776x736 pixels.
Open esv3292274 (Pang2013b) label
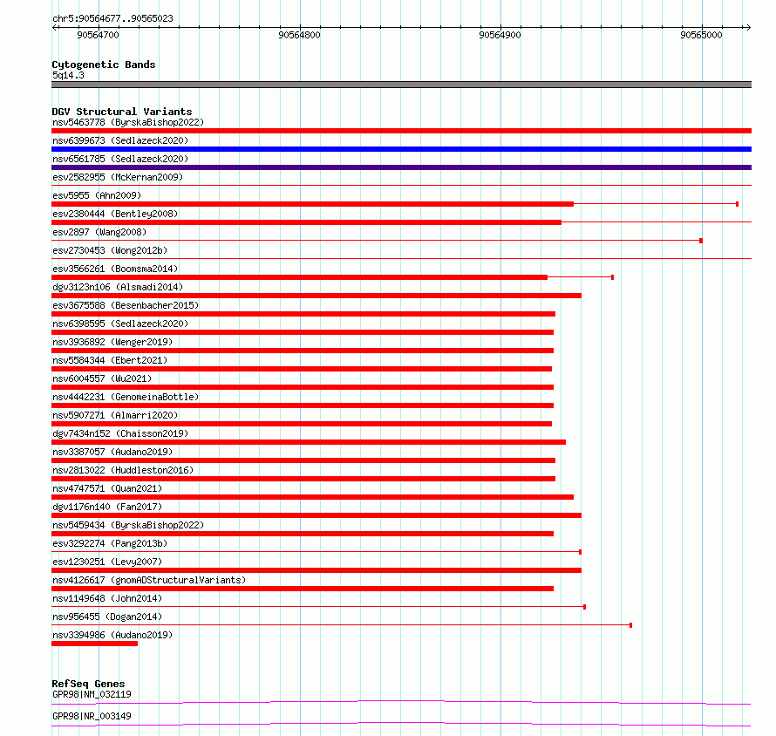pos(110,543)
